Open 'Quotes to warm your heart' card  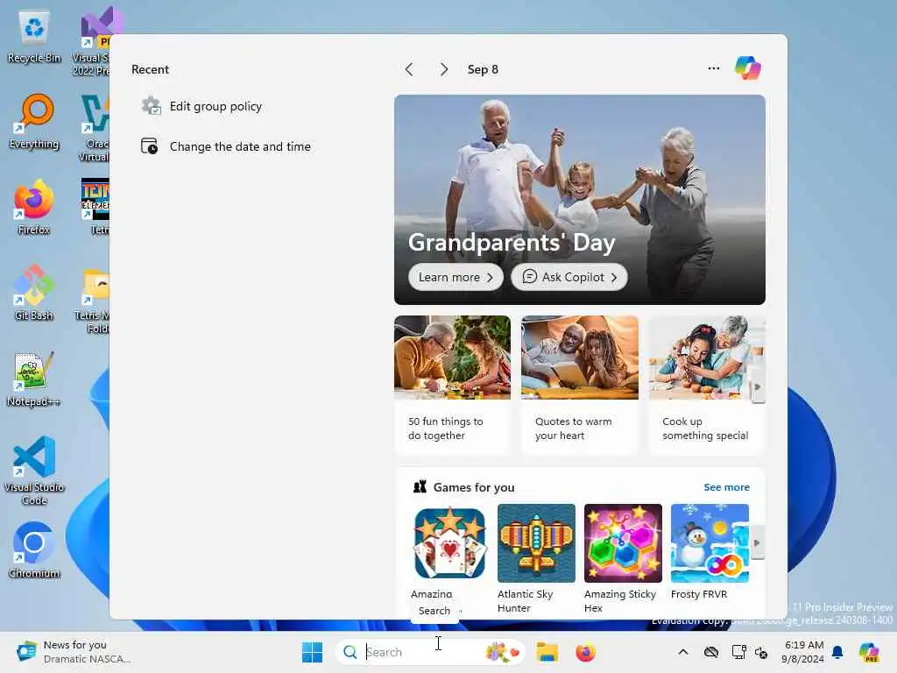(x=580, y=385)
